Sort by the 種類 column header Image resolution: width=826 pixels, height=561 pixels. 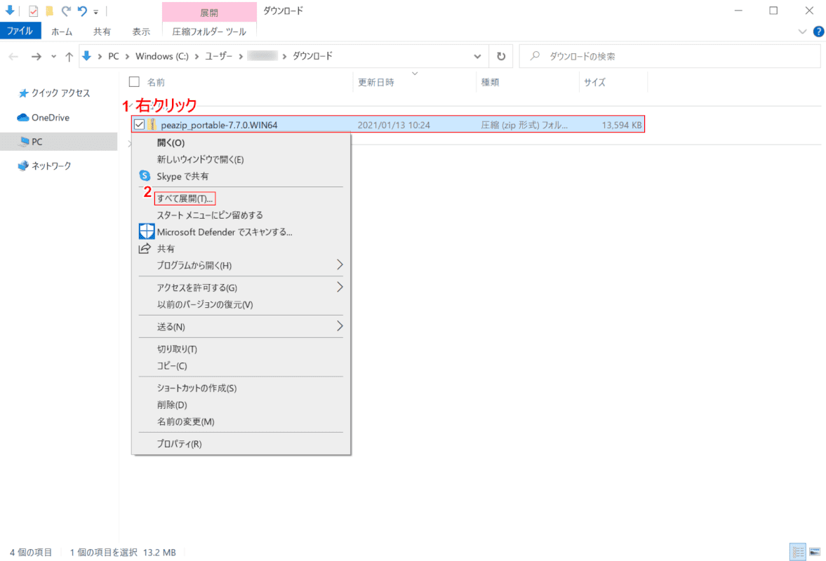tap(490, 82)
